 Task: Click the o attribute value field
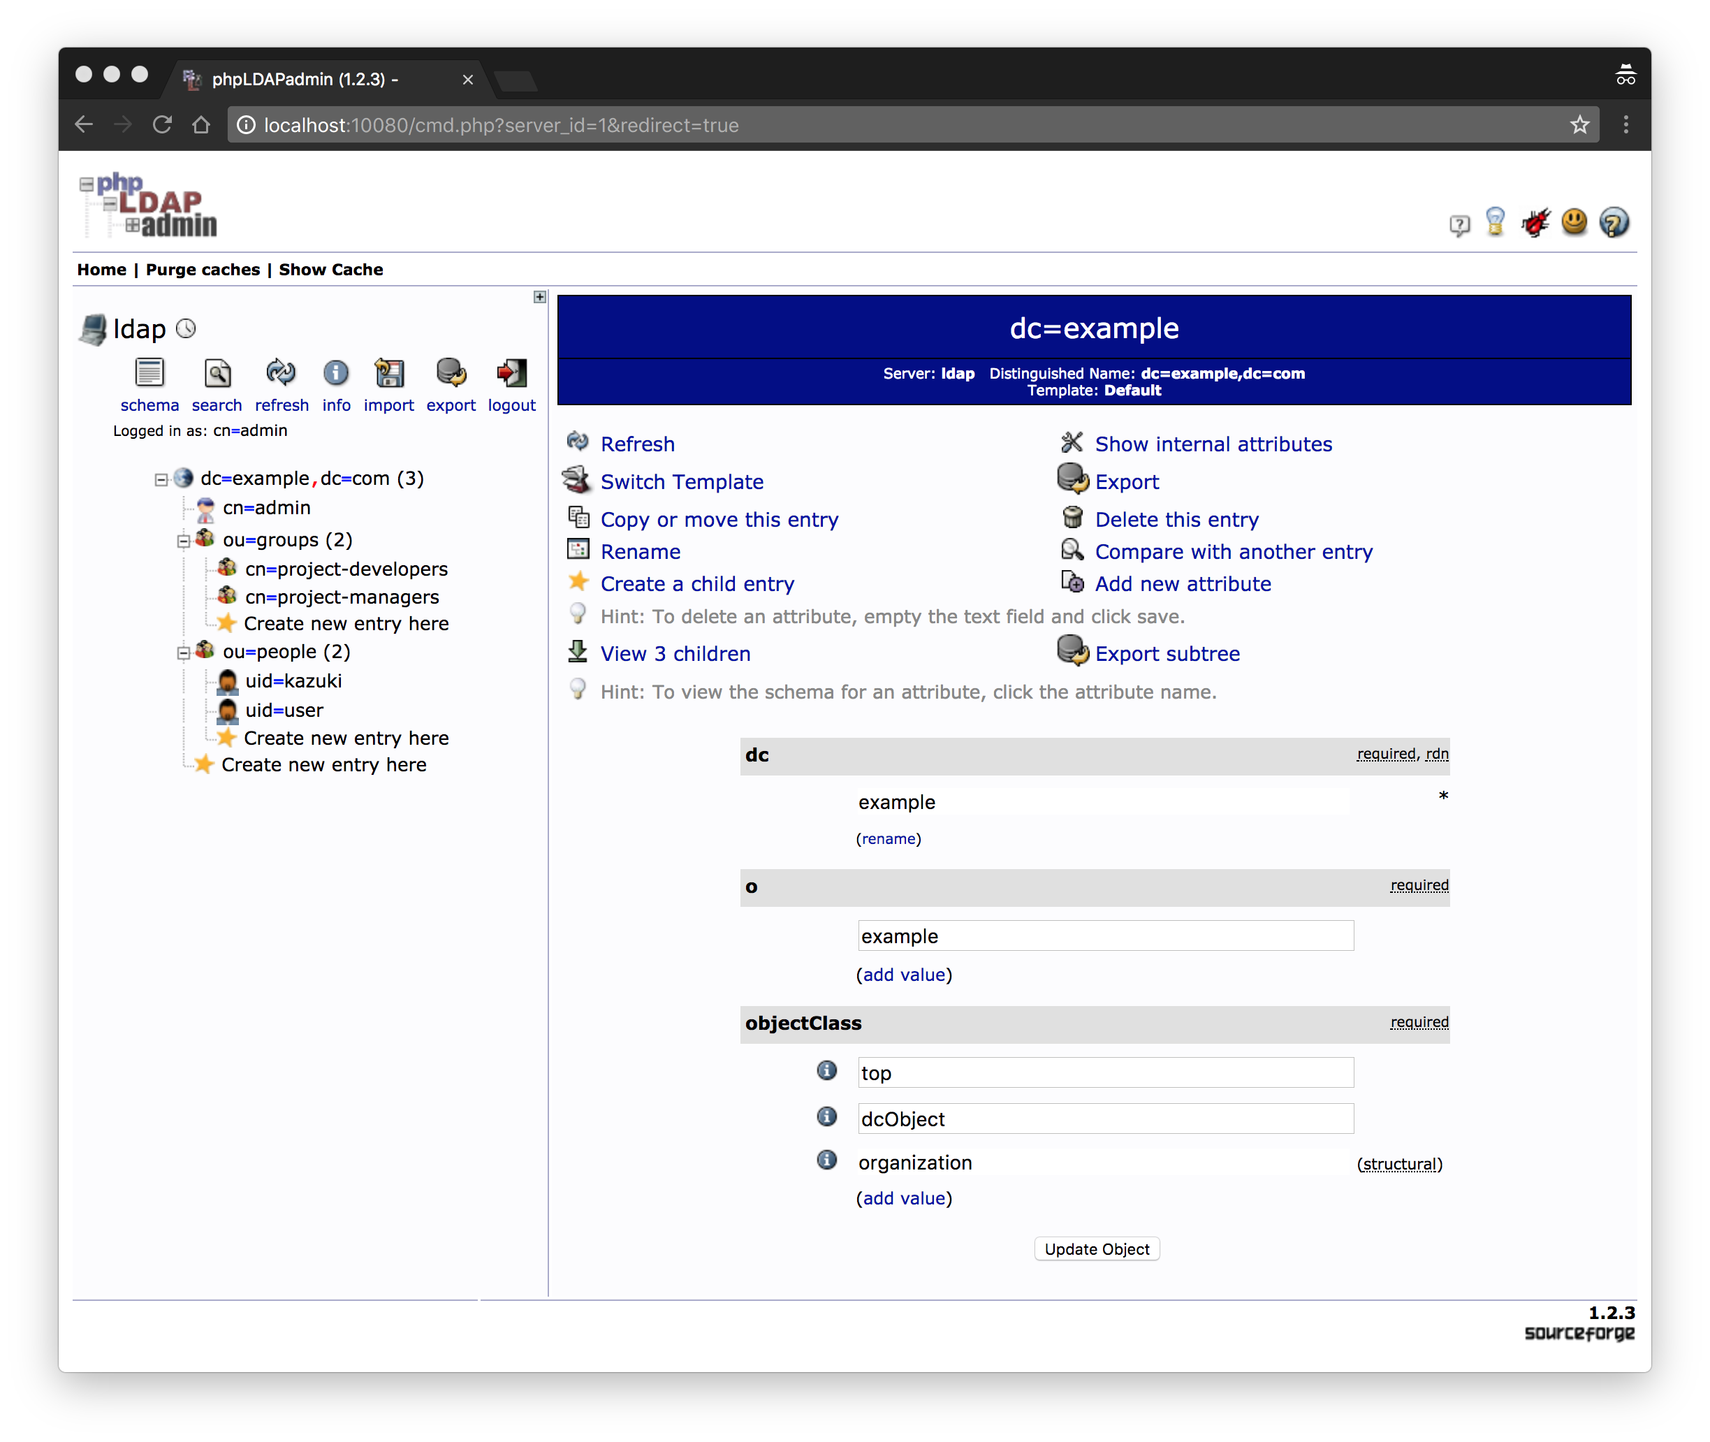1104,936
